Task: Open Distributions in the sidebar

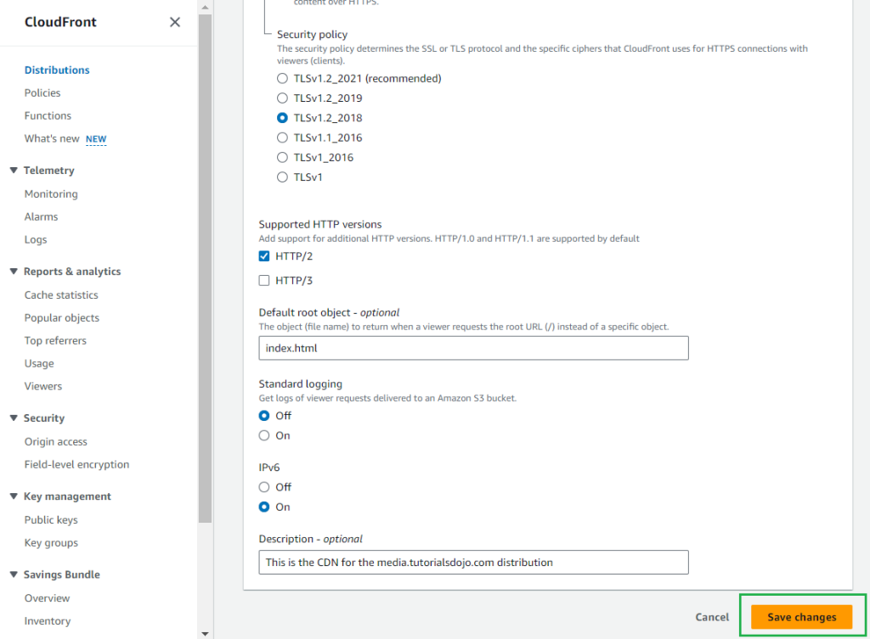Action: [57, 70]
